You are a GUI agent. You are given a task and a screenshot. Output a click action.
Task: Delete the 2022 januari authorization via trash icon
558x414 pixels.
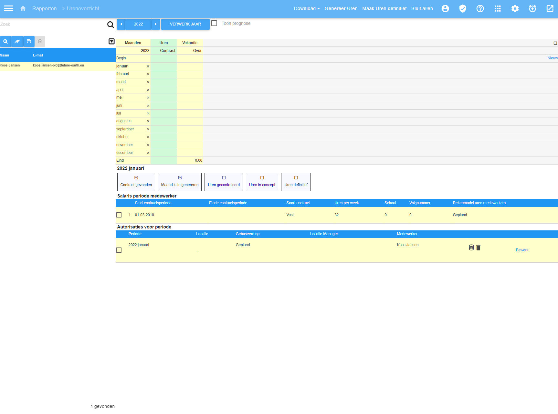tap(479, 247)
